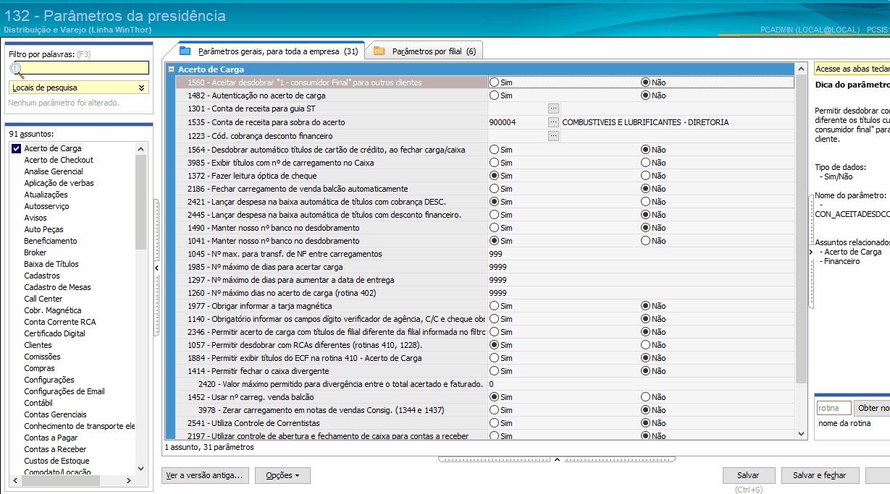Select Custos de Estoque in subjects list
This screenshot has width=890, height=494.
coord(56,461)
